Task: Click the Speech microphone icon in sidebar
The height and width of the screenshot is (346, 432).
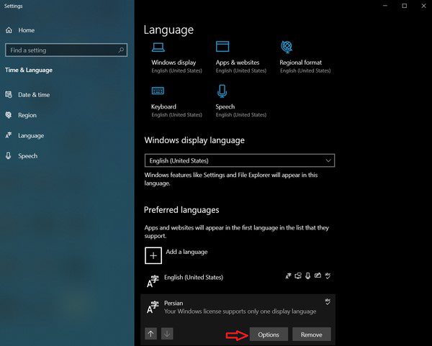Action: [9, 156]
